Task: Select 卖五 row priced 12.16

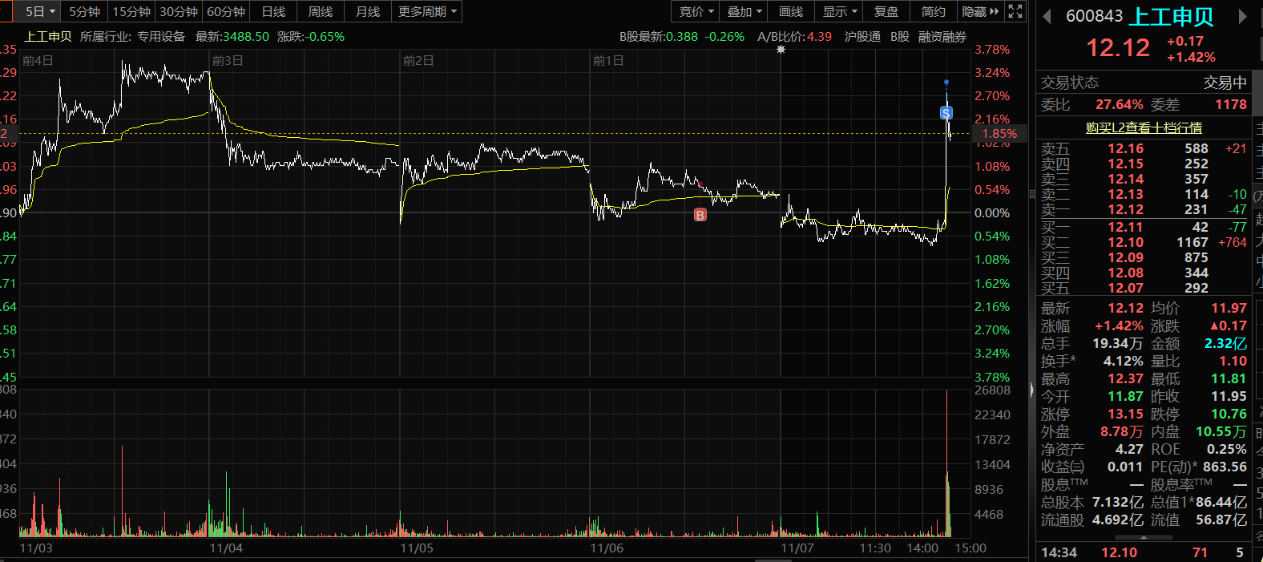Action: point(1144,148)
